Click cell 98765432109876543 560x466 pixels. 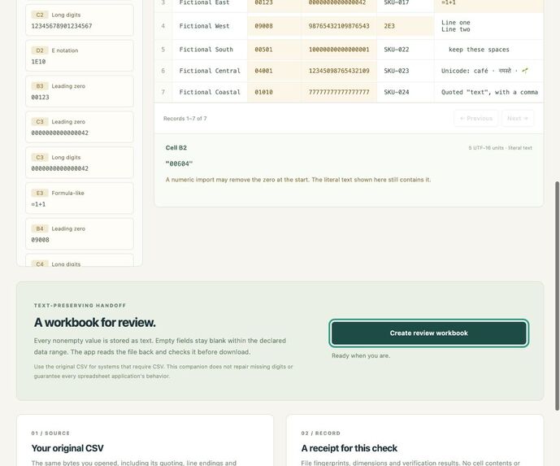(x=339, y=26)
